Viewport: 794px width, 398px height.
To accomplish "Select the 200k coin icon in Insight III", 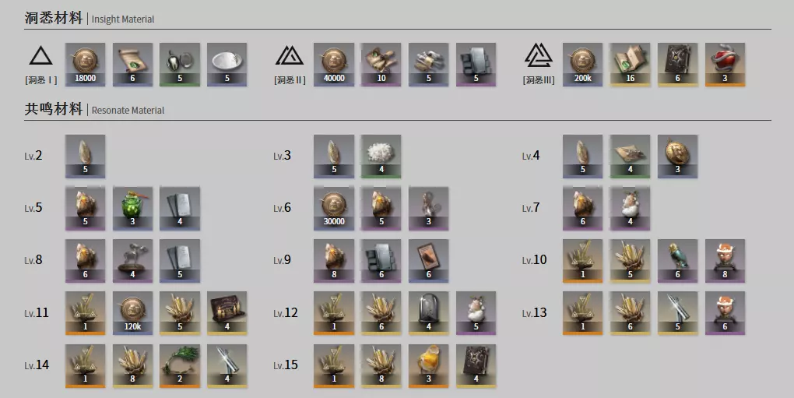I will click(582, 65).
